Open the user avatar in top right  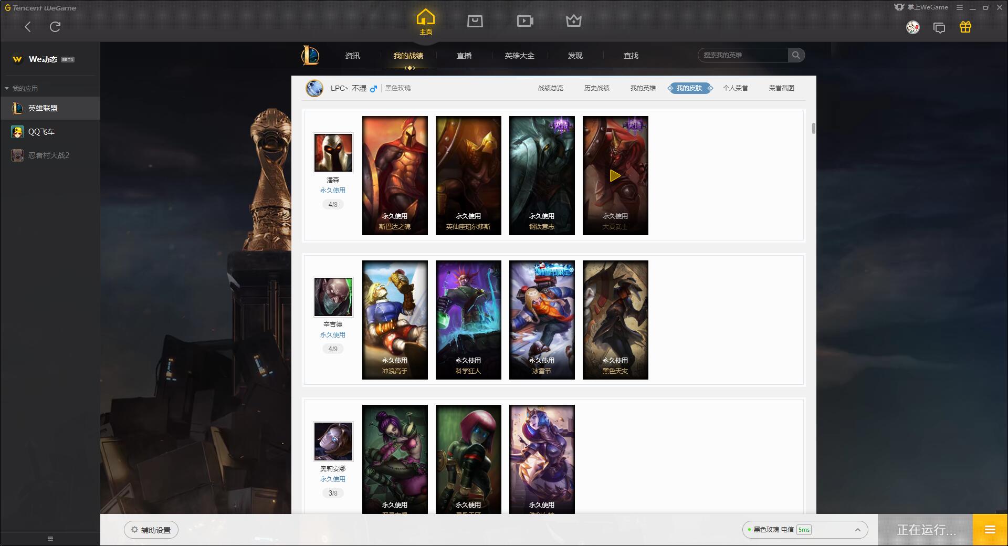coord(913,27)
